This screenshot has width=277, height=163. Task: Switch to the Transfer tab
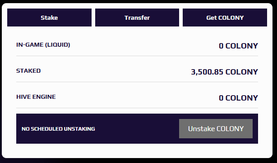137,18
